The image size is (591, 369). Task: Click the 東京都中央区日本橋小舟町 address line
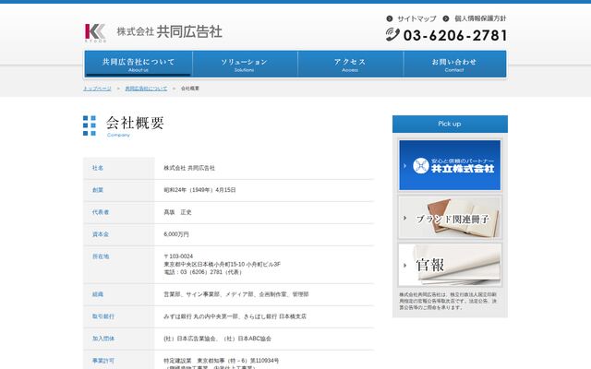[x=222, y=265]
